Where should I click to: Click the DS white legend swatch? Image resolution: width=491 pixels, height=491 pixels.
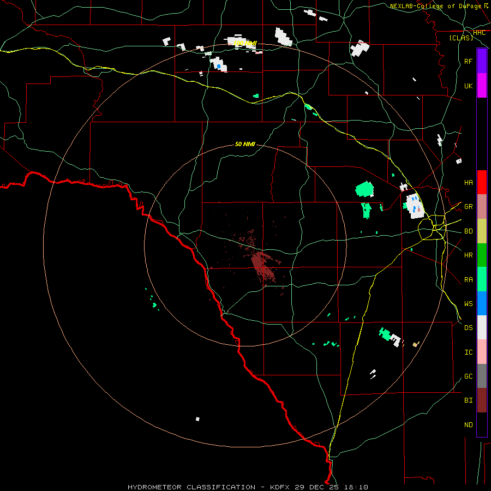[482, 327]
